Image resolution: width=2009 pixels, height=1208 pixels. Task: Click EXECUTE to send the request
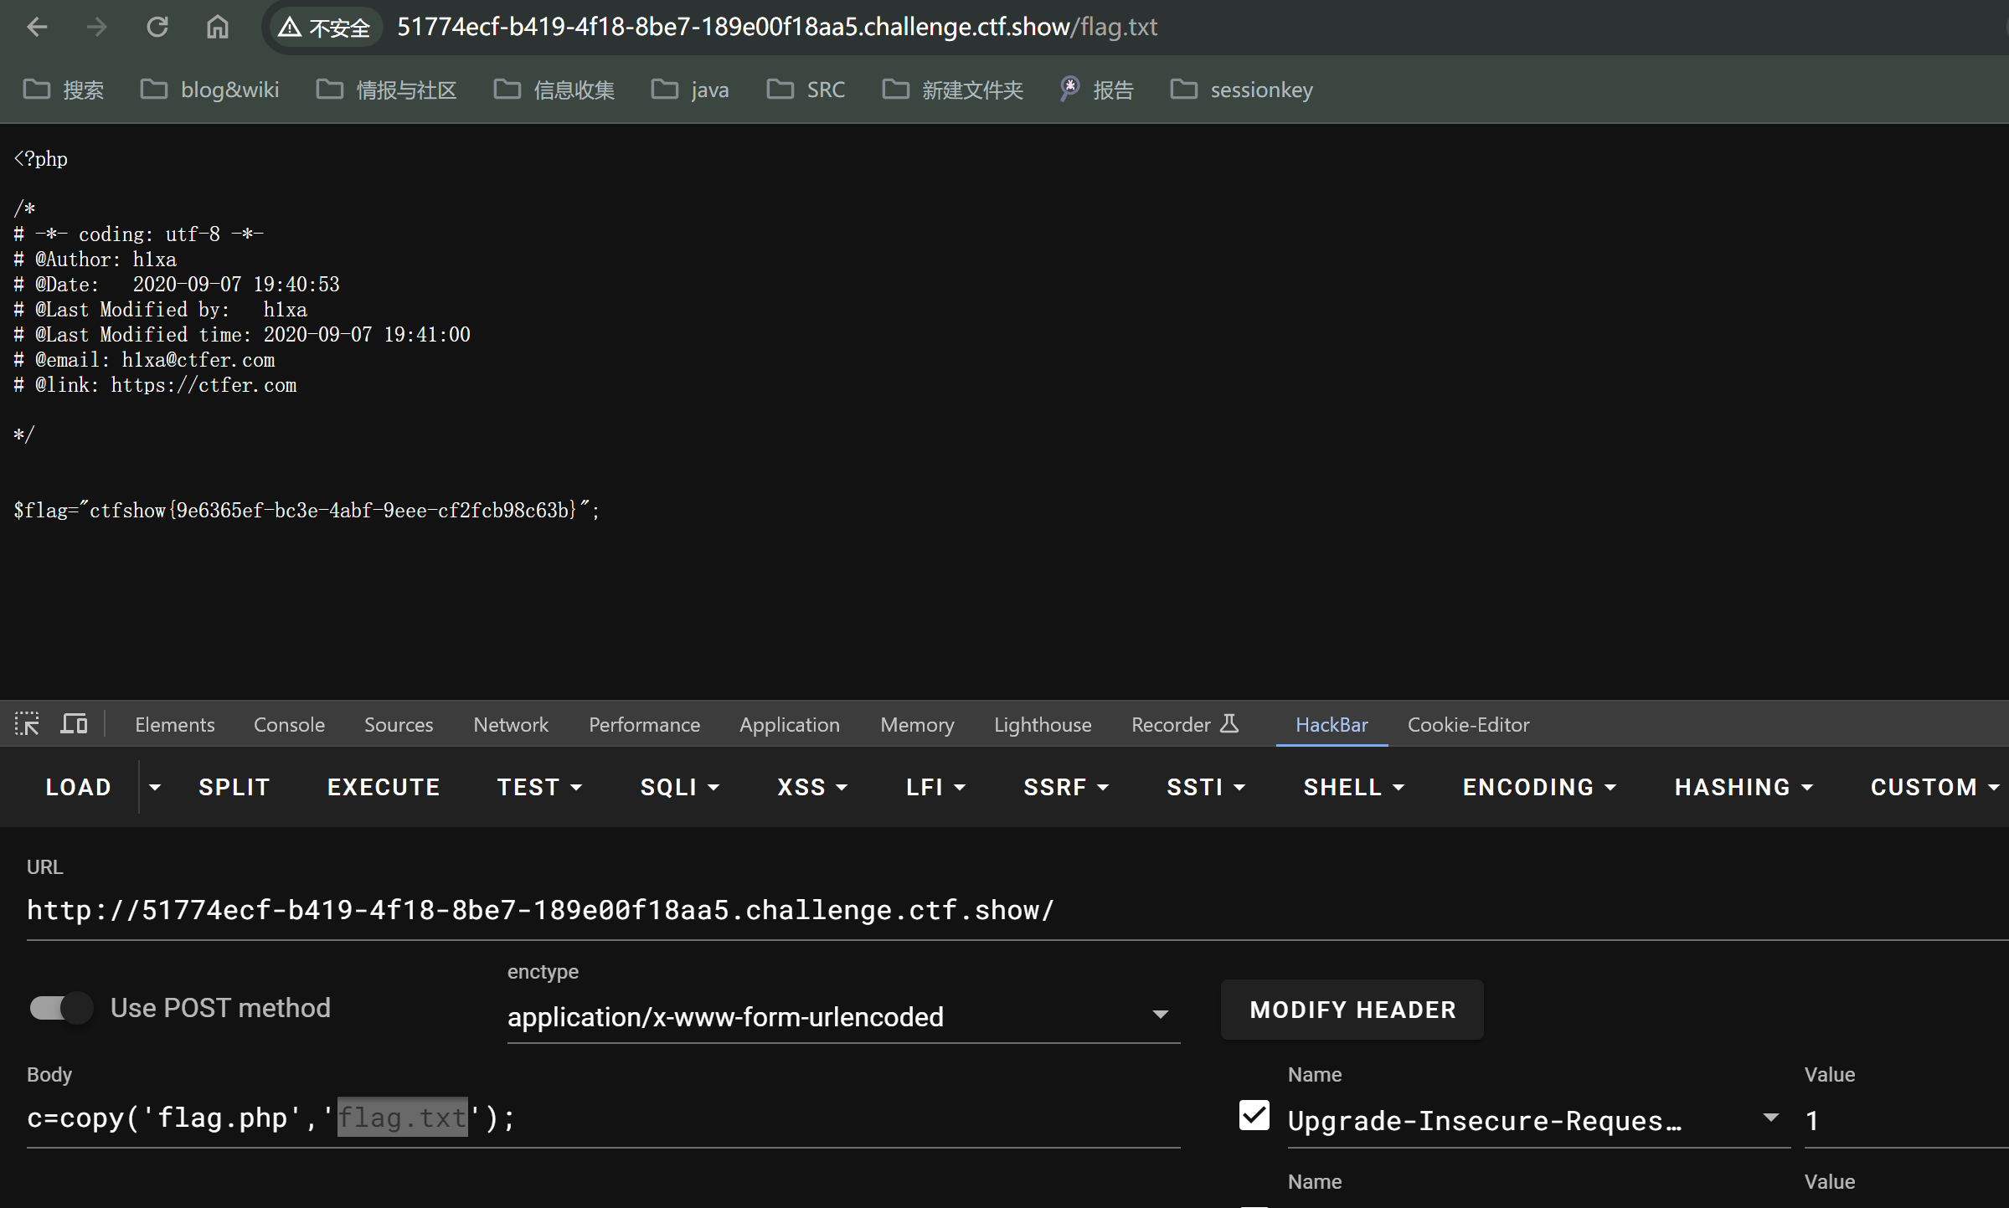click(384, 787)
